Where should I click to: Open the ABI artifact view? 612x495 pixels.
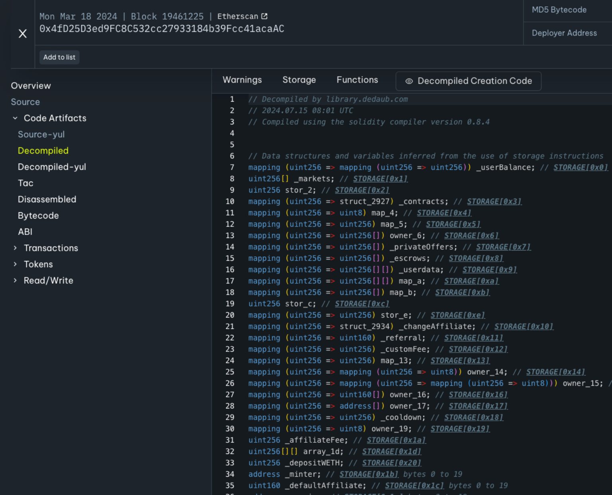(x=25, y=232)
